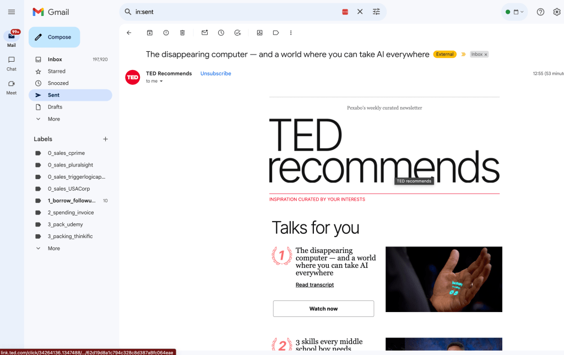Delete this email with trash icon
564x355 pixels.
(182, 33)
